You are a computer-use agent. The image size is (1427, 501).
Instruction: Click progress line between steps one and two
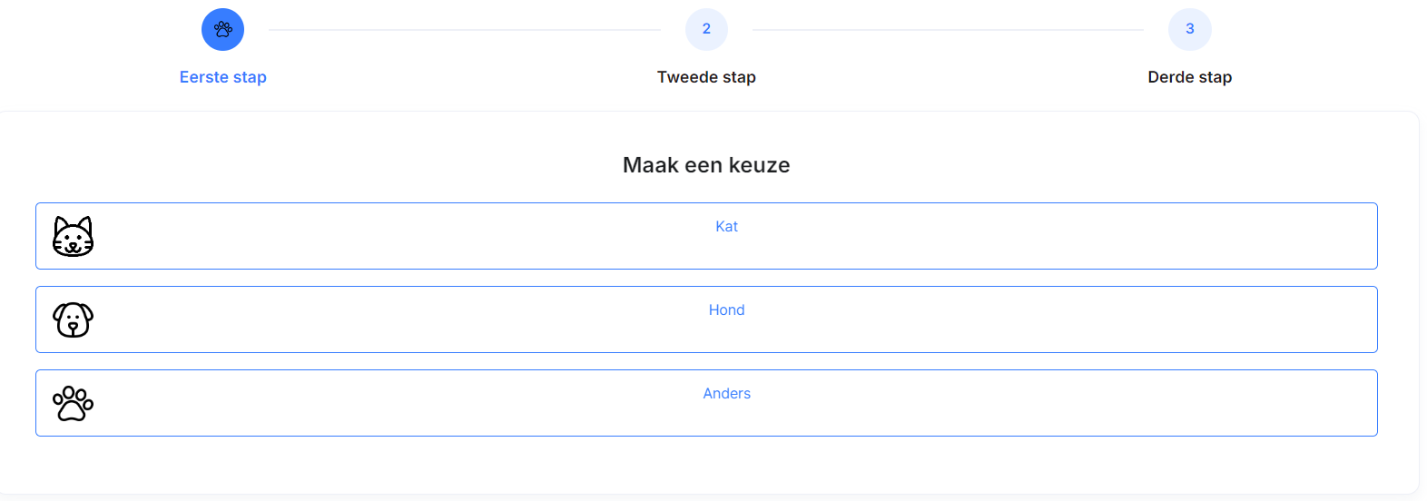tap(465, 30)
